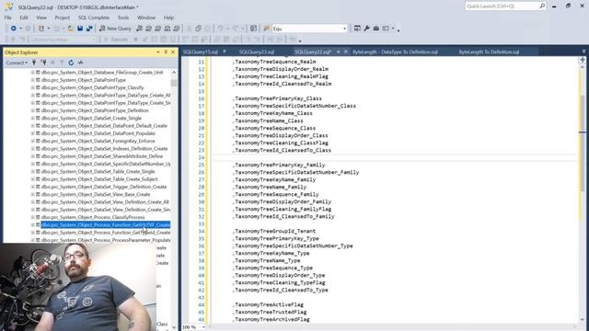Open the Object Explorer window position dropdown
Screen dimensions: 589x331
coord(158,52)
